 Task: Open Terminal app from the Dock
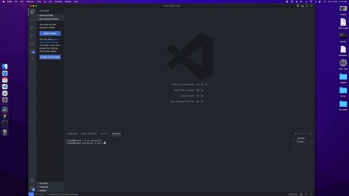tap(5, 123)
